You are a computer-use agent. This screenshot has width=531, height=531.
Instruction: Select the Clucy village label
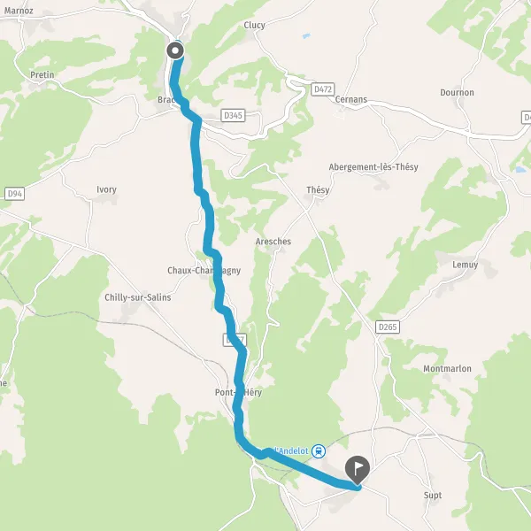tap(254, 26)
